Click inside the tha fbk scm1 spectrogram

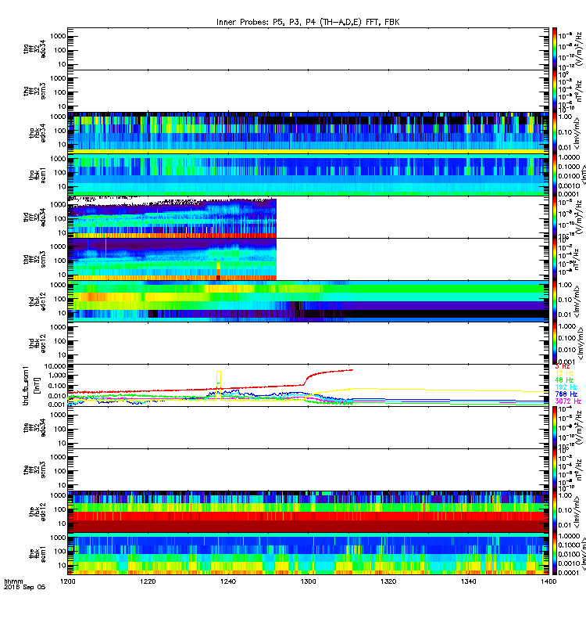(x=308, y=175)
